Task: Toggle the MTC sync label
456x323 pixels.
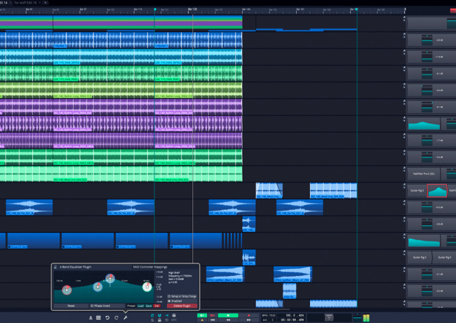Action: point(174,319)
